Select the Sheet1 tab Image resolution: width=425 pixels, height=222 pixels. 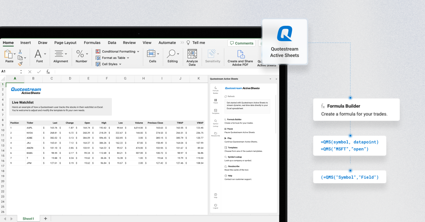(x=28, y=218)
